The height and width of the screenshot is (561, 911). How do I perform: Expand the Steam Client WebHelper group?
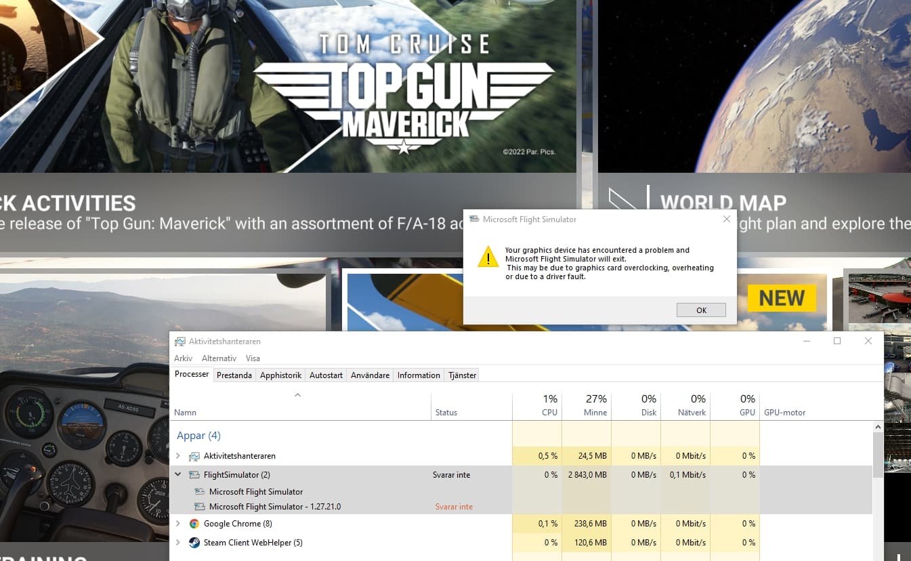178,543
